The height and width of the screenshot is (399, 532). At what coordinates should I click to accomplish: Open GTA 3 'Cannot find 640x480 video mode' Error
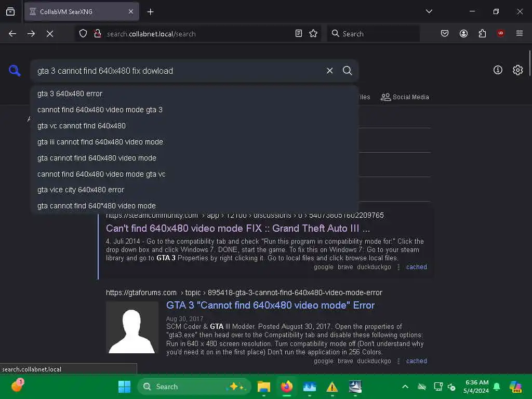[270, 305]
